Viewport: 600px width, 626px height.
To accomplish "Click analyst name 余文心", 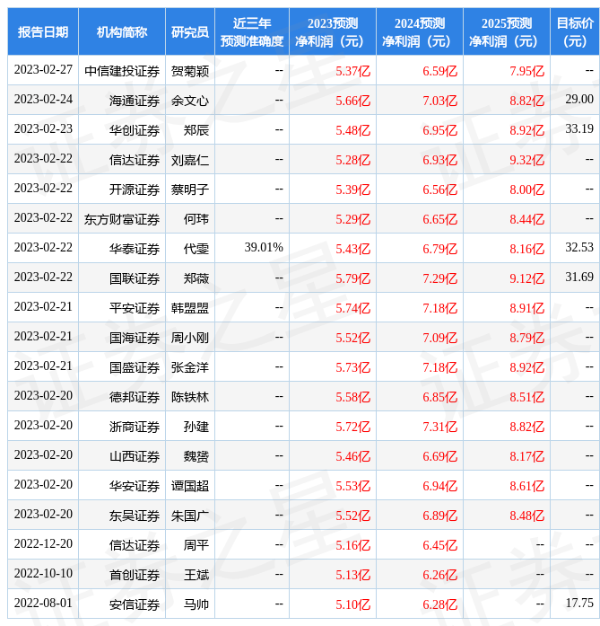I will pyautogui.click(x=190, y=101).
